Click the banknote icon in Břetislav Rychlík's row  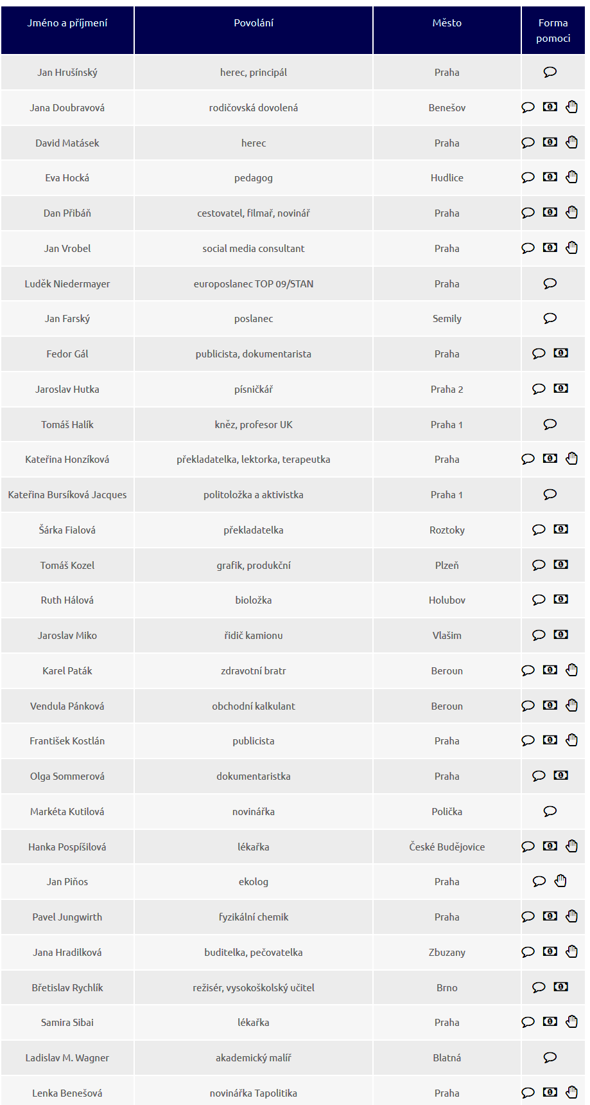click(x=560, y=986)
